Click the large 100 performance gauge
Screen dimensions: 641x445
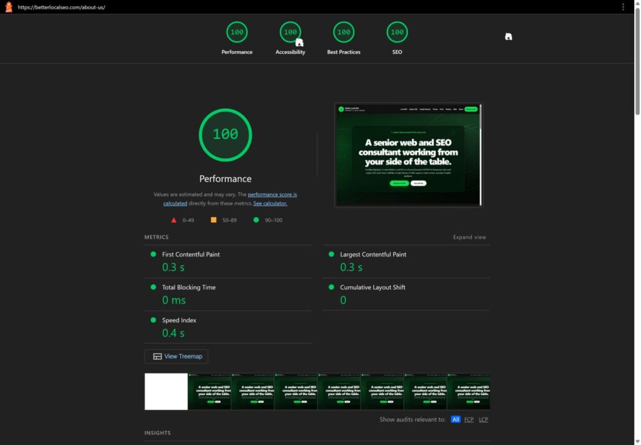(225, 135)
